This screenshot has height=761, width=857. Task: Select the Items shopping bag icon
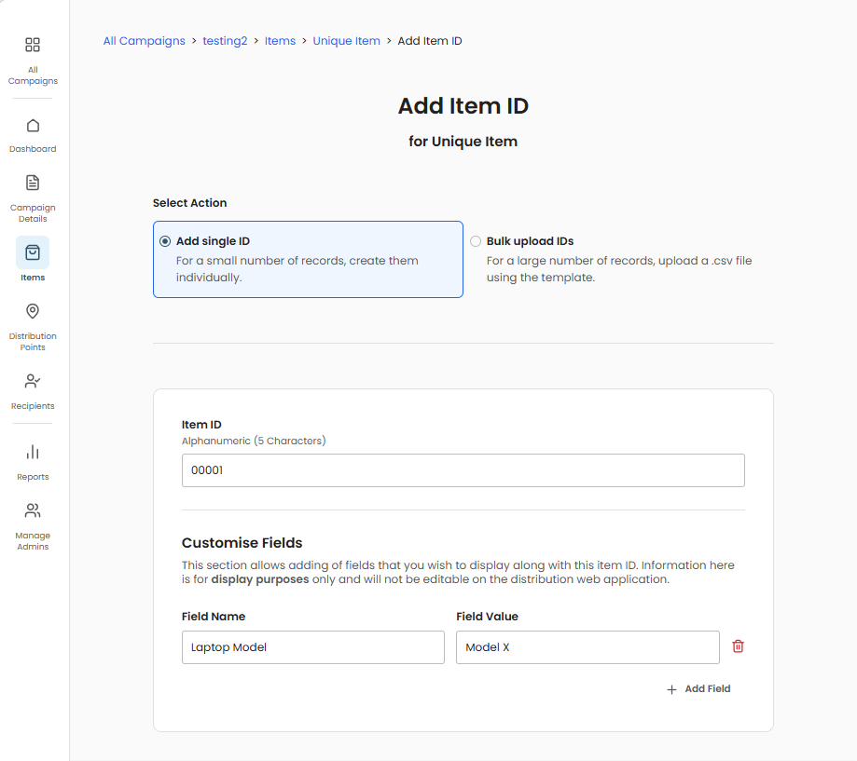[33, 252]
